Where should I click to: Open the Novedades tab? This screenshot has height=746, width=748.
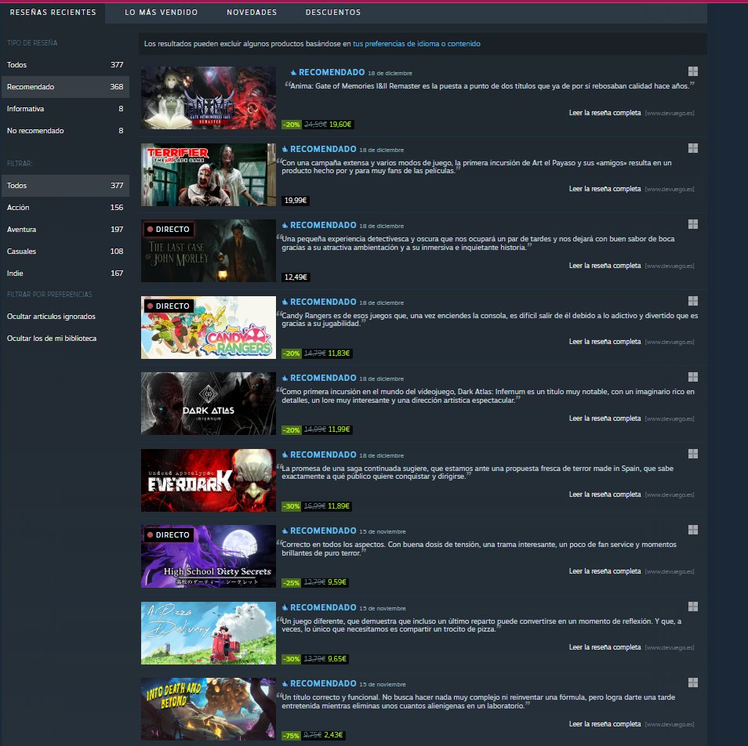click(x=252, y=13)
